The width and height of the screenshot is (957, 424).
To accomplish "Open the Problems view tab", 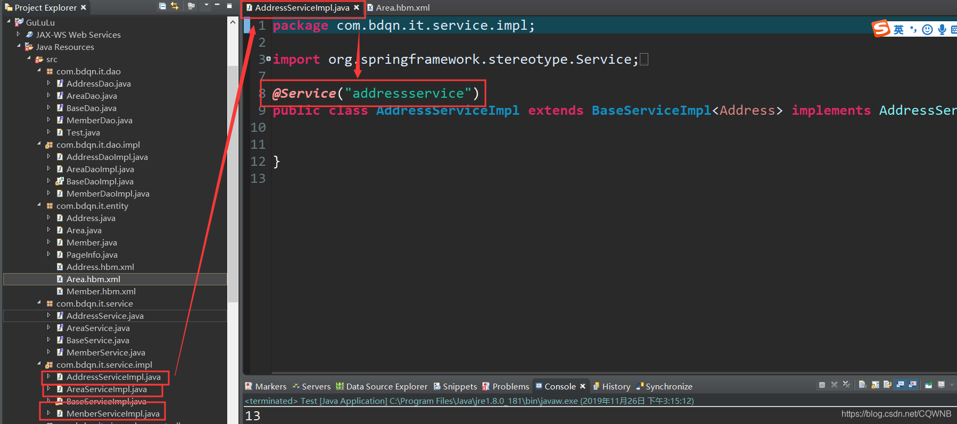I will pos(506,386).
